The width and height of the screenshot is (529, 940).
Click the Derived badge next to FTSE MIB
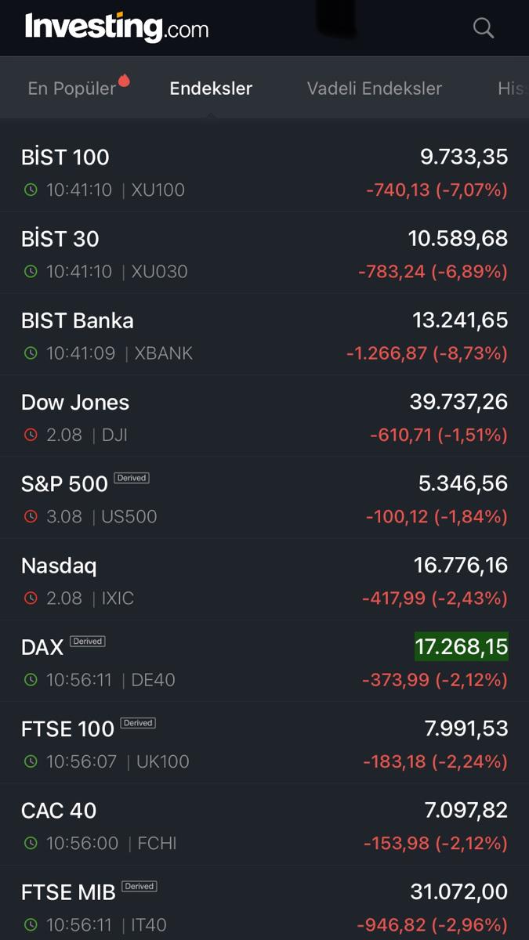click(139, 887)
